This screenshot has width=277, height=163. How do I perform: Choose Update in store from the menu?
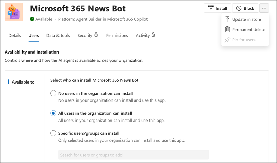click(x=245, y=19)
